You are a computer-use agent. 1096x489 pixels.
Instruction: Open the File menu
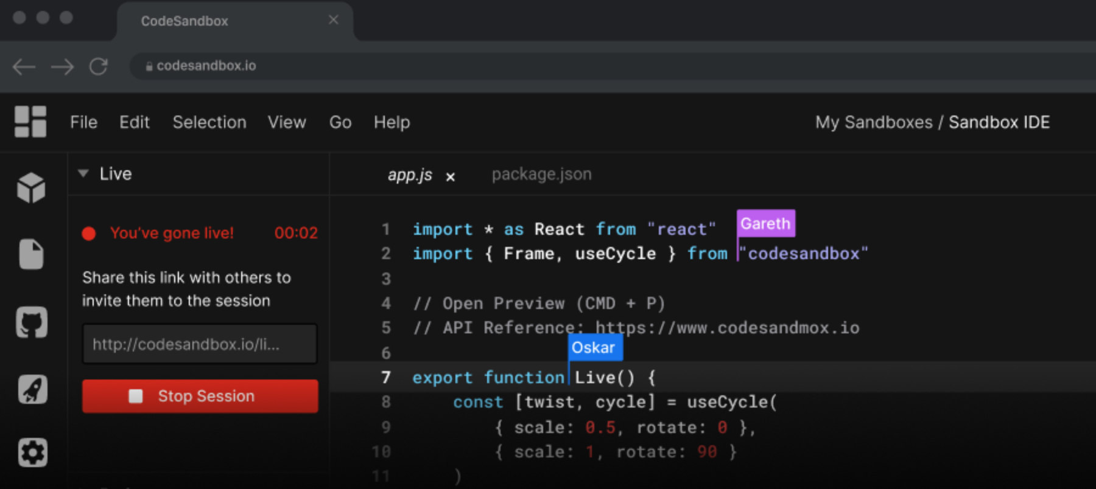coord(83,122)
